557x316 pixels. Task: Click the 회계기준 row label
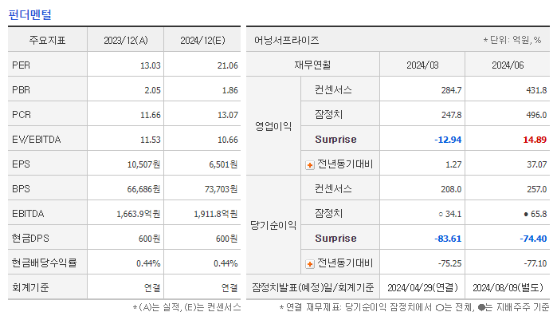coord(30,287)
